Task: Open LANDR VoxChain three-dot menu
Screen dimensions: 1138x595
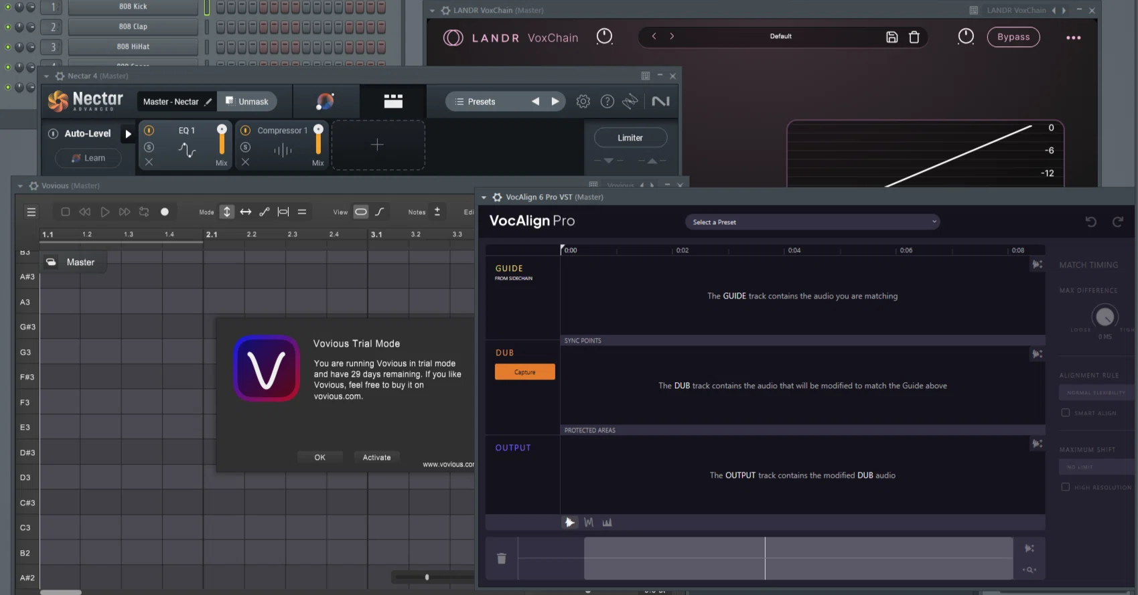Action: click(x=1074, y=37)
